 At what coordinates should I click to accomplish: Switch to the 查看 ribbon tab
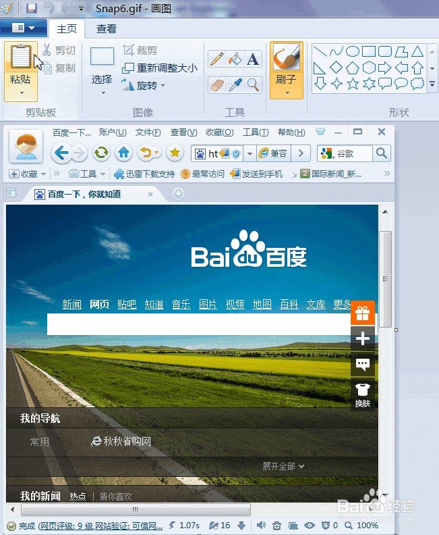(x=107, y=28)
